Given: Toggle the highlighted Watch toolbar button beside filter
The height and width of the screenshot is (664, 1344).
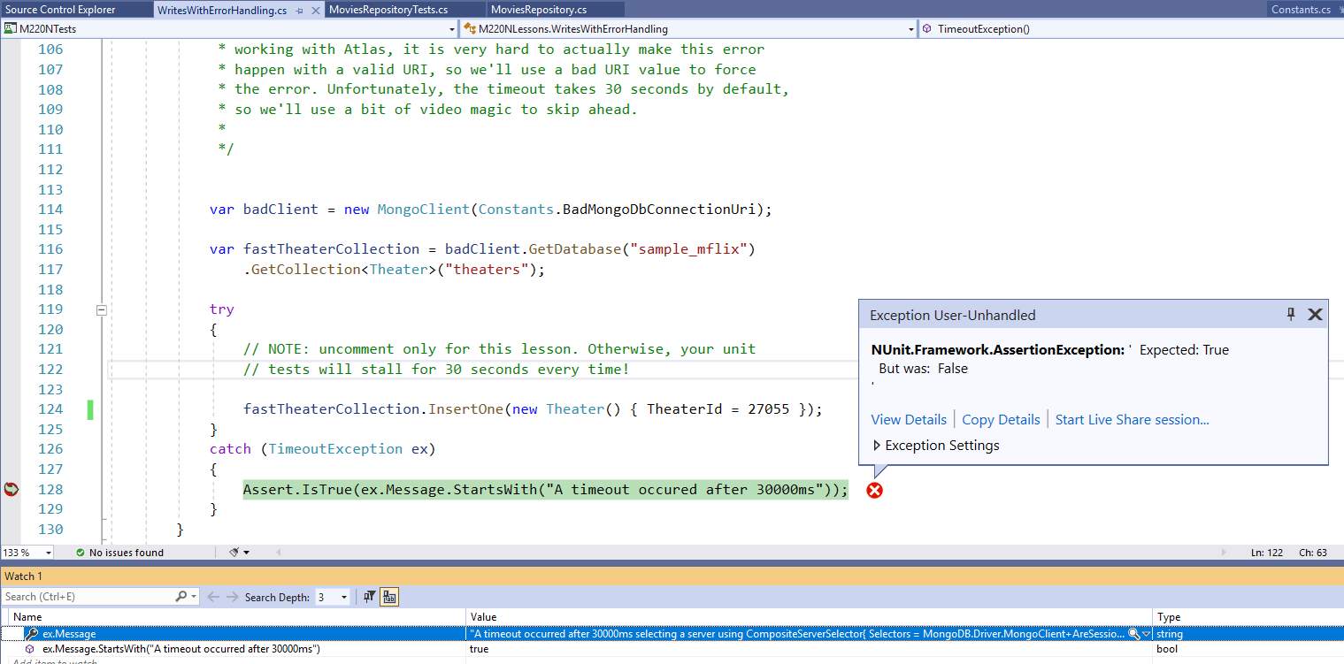Looking at the screenshot, I should [389, 597].
